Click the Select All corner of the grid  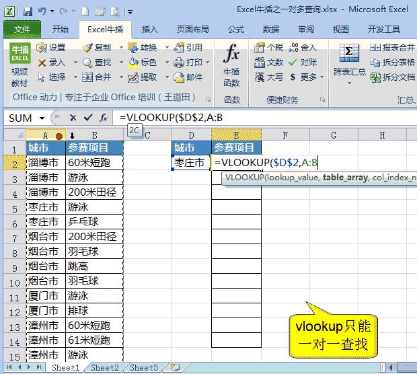[15, 135]
